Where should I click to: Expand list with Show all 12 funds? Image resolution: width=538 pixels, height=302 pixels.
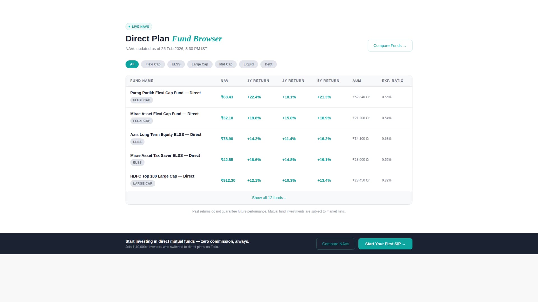coord(269,198)
